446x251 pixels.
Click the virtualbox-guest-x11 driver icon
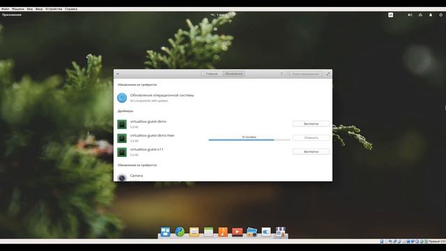click(122, 152)
